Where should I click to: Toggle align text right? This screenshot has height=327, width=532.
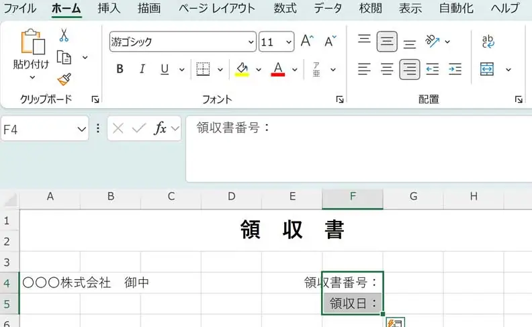point(410,69)
